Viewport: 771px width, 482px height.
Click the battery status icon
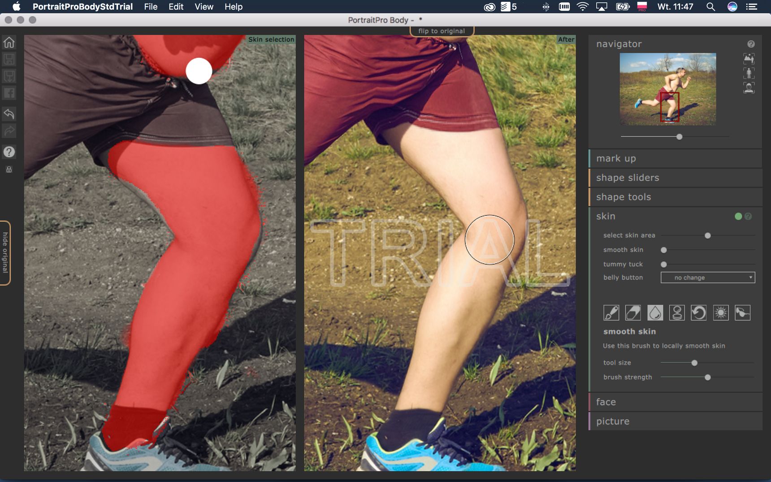(623, 7)
